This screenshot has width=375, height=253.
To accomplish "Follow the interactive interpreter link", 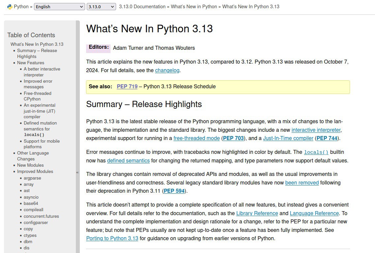I will click(316, 130).
